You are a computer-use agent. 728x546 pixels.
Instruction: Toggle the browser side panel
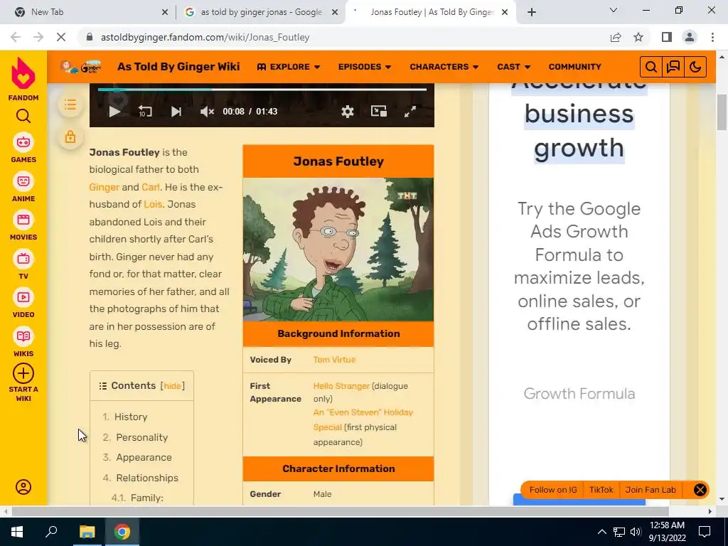pos(667,37)
